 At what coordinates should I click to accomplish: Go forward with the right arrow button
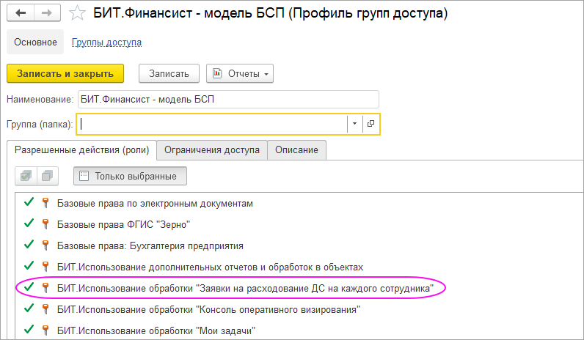coord(47,13)
